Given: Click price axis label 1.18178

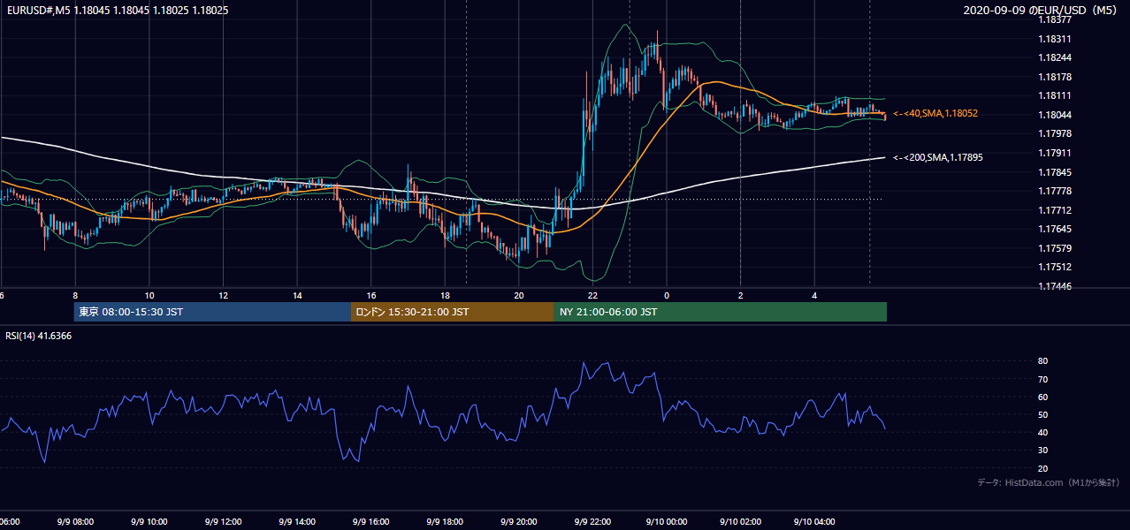Looking at the screenshot, I should tap(1055, 77).
